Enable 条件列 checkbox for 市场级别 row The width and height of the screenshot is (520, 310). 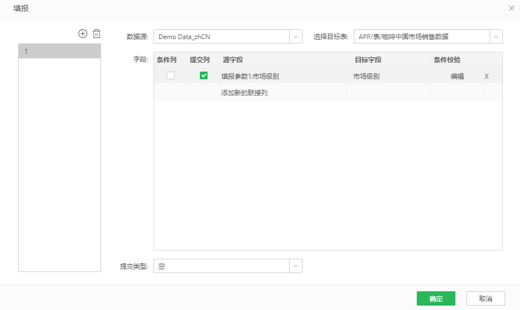pyautogui.click(x=171, y=75)
